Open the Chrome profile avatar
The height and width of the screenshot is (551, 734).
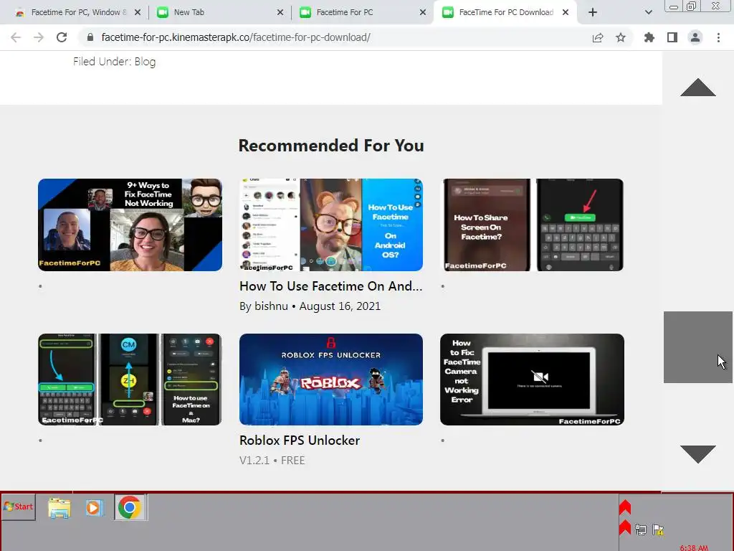[695, 37]
